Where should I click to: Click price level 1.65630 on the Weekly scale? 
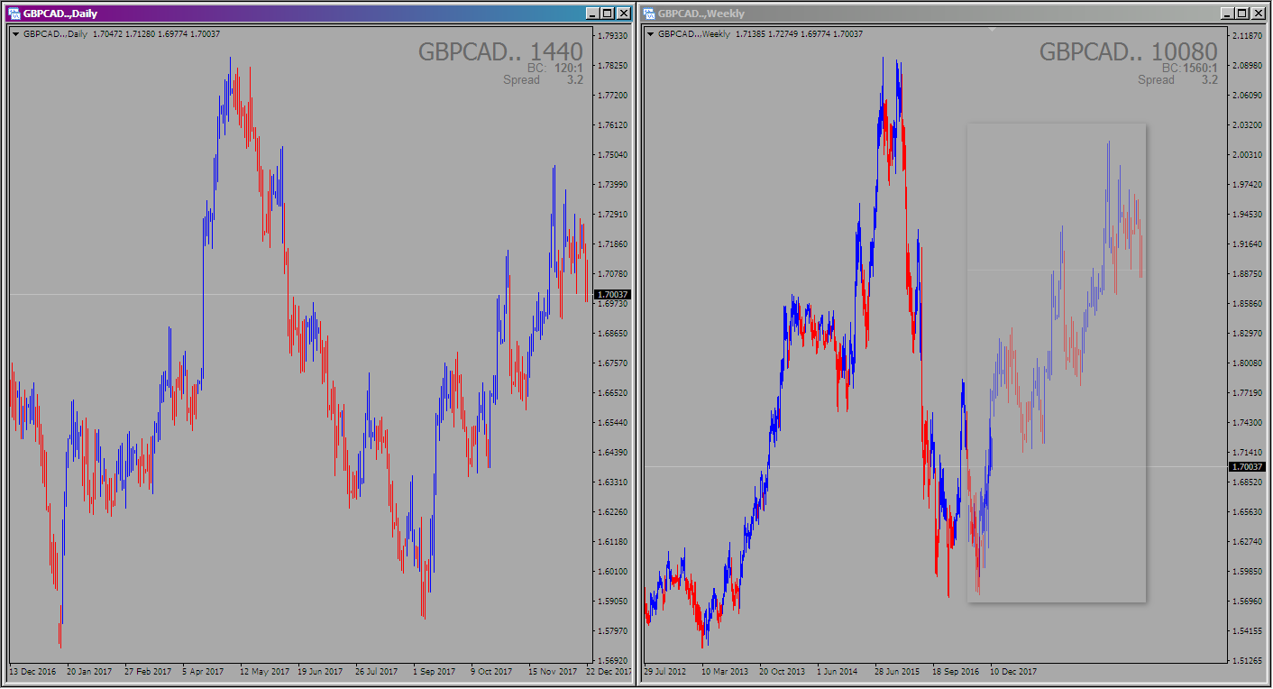click(1248, 512)
